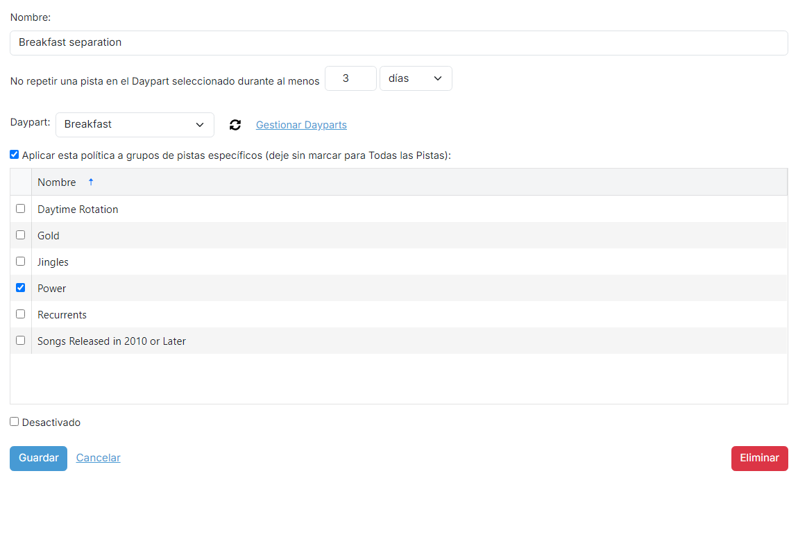Image resolution: width=798 pixels, height=555 pixels.
Task: Uncheck the Power group checkbox
Action: (20, 288)
